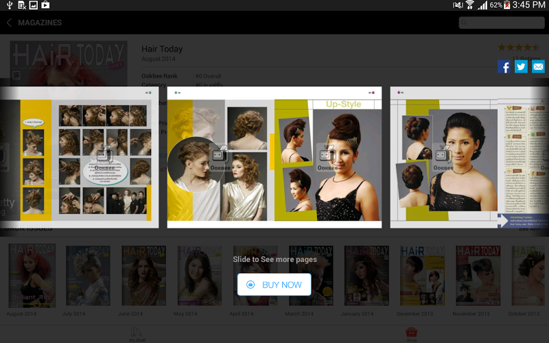Select the April 2014 back issue cover
The image size is (549, 343).
(255, 276)
